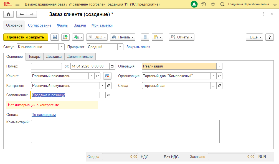
Task: Expand the Организация dropdown arrow
Action: pyautogui.click(x=213, y=76)
